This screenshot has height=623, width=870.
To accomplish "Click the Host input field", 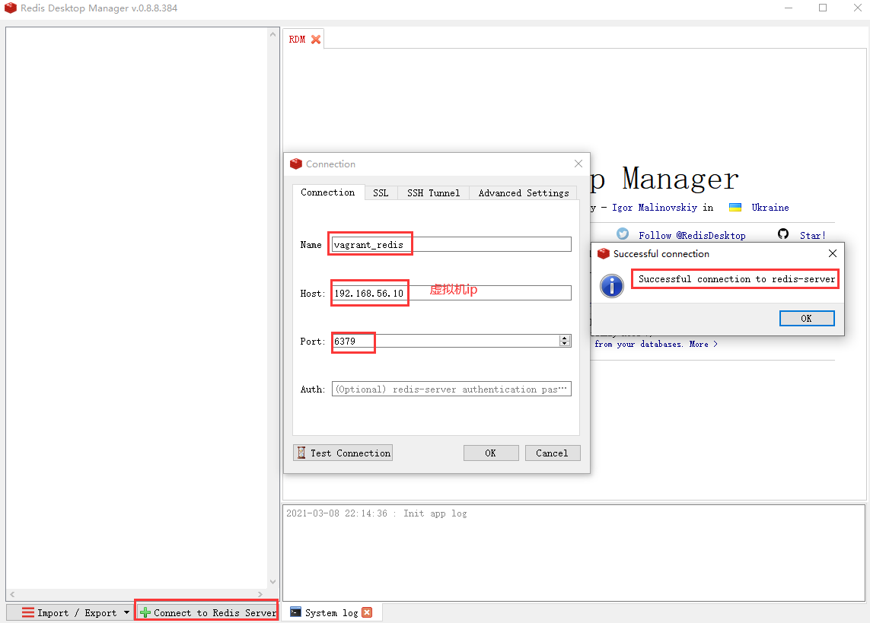I will pos(451,293).
